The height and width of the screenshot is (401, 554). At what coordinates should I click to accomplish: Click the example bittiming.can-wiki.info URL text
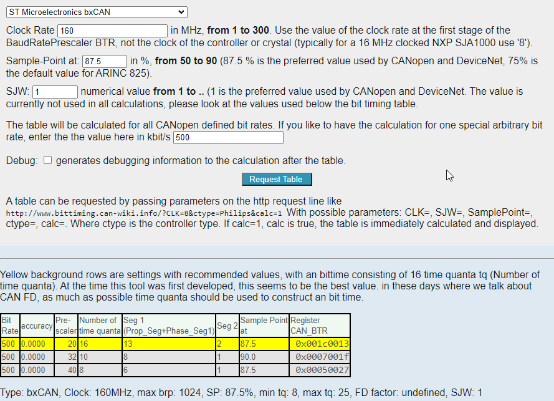[144, 213]
